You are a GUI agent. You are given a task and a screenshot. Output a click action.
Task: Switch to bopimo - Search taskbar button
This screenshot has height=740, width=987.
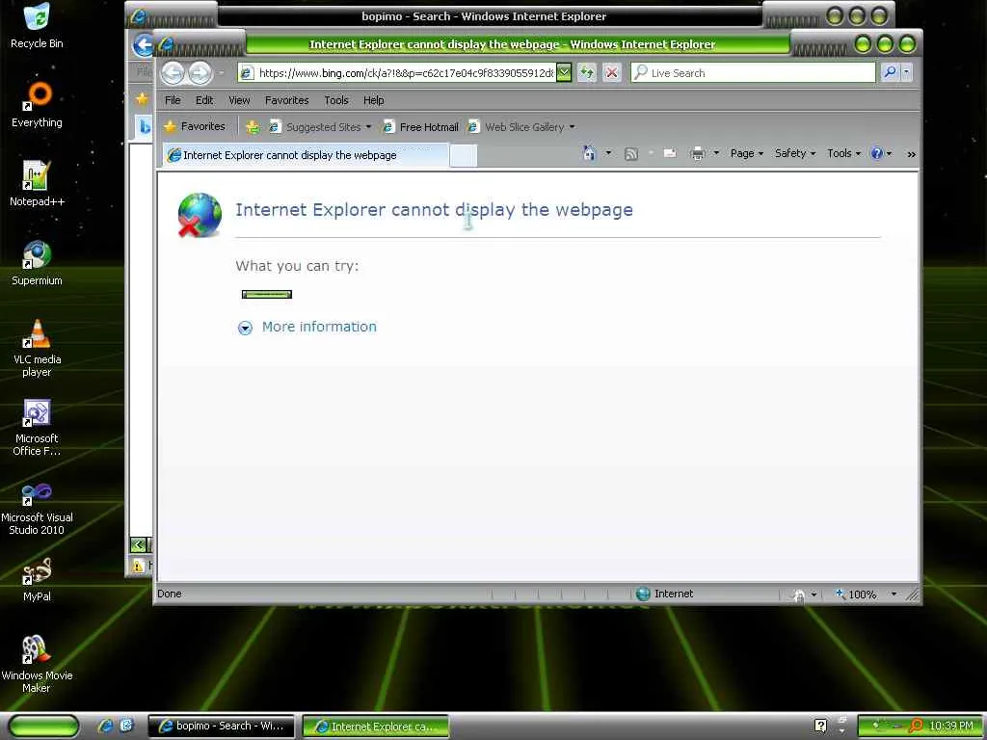[221, 726]
